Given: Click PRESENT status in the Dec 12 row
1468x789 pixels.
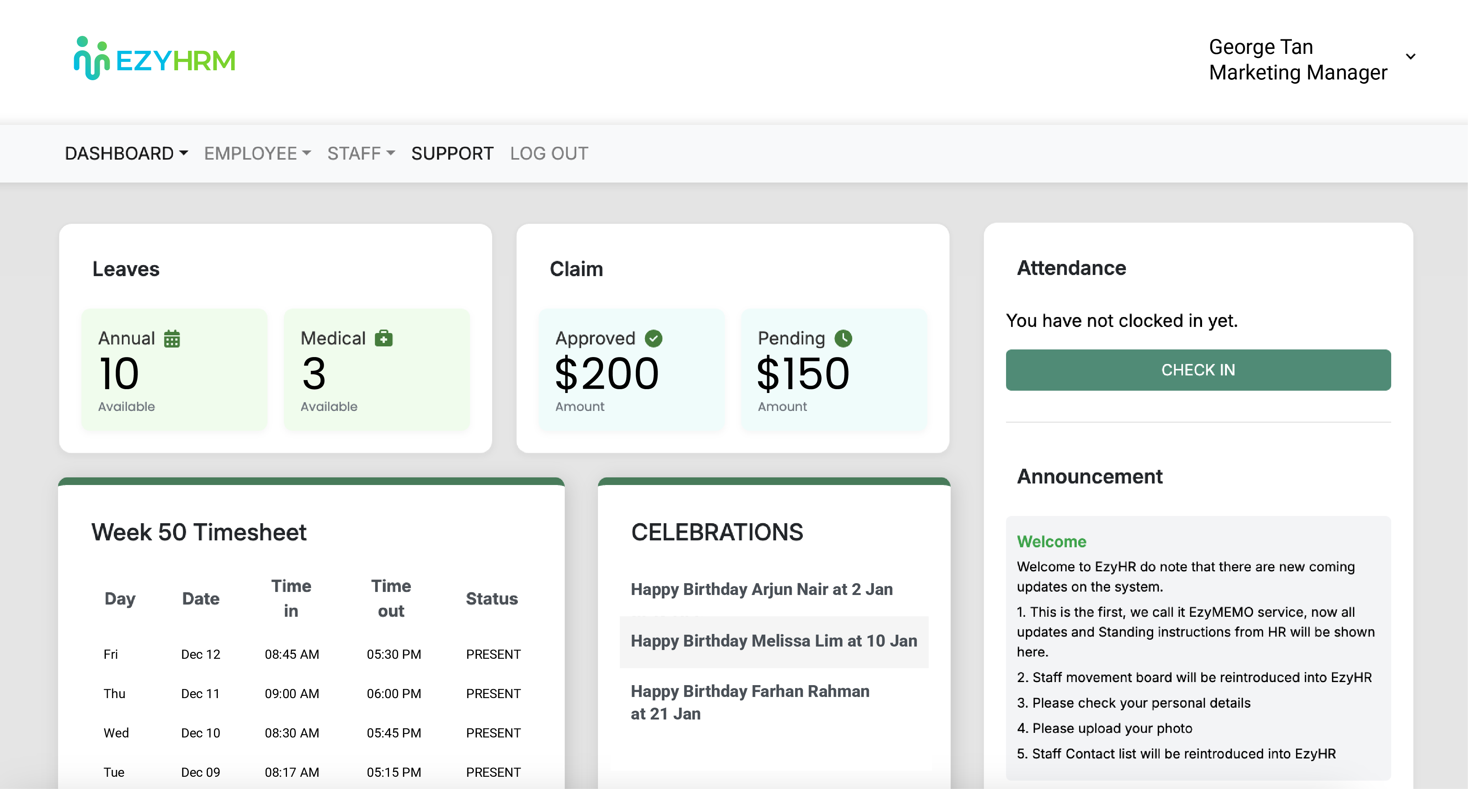Looking at the screenshot, I should tap(494, 655).
